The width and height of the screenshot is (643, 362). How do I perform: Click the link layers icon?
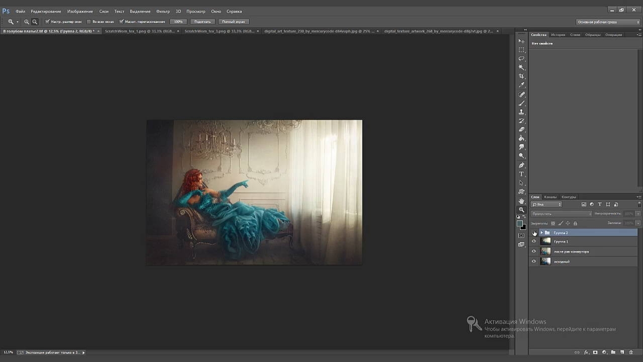pyautogui.click(x=577, y=352)
